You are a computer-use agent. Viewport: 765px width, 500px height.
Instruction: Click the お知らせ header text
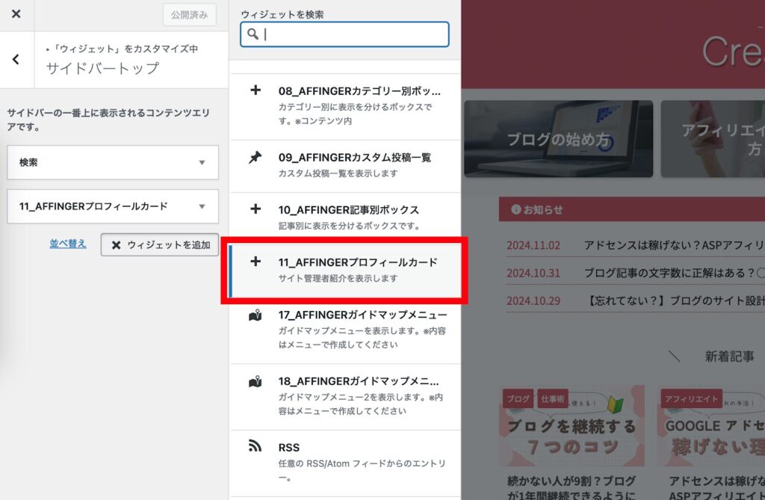(x=542, y=209)
